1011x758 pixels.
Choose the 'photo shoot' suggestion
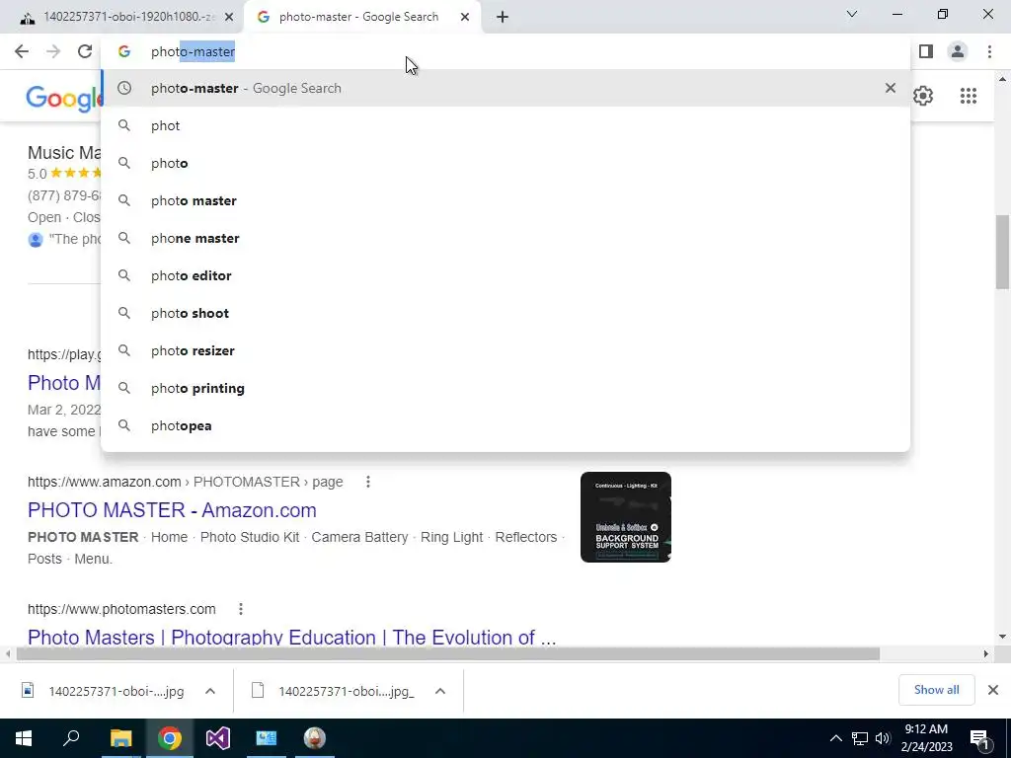coord(505,313)
